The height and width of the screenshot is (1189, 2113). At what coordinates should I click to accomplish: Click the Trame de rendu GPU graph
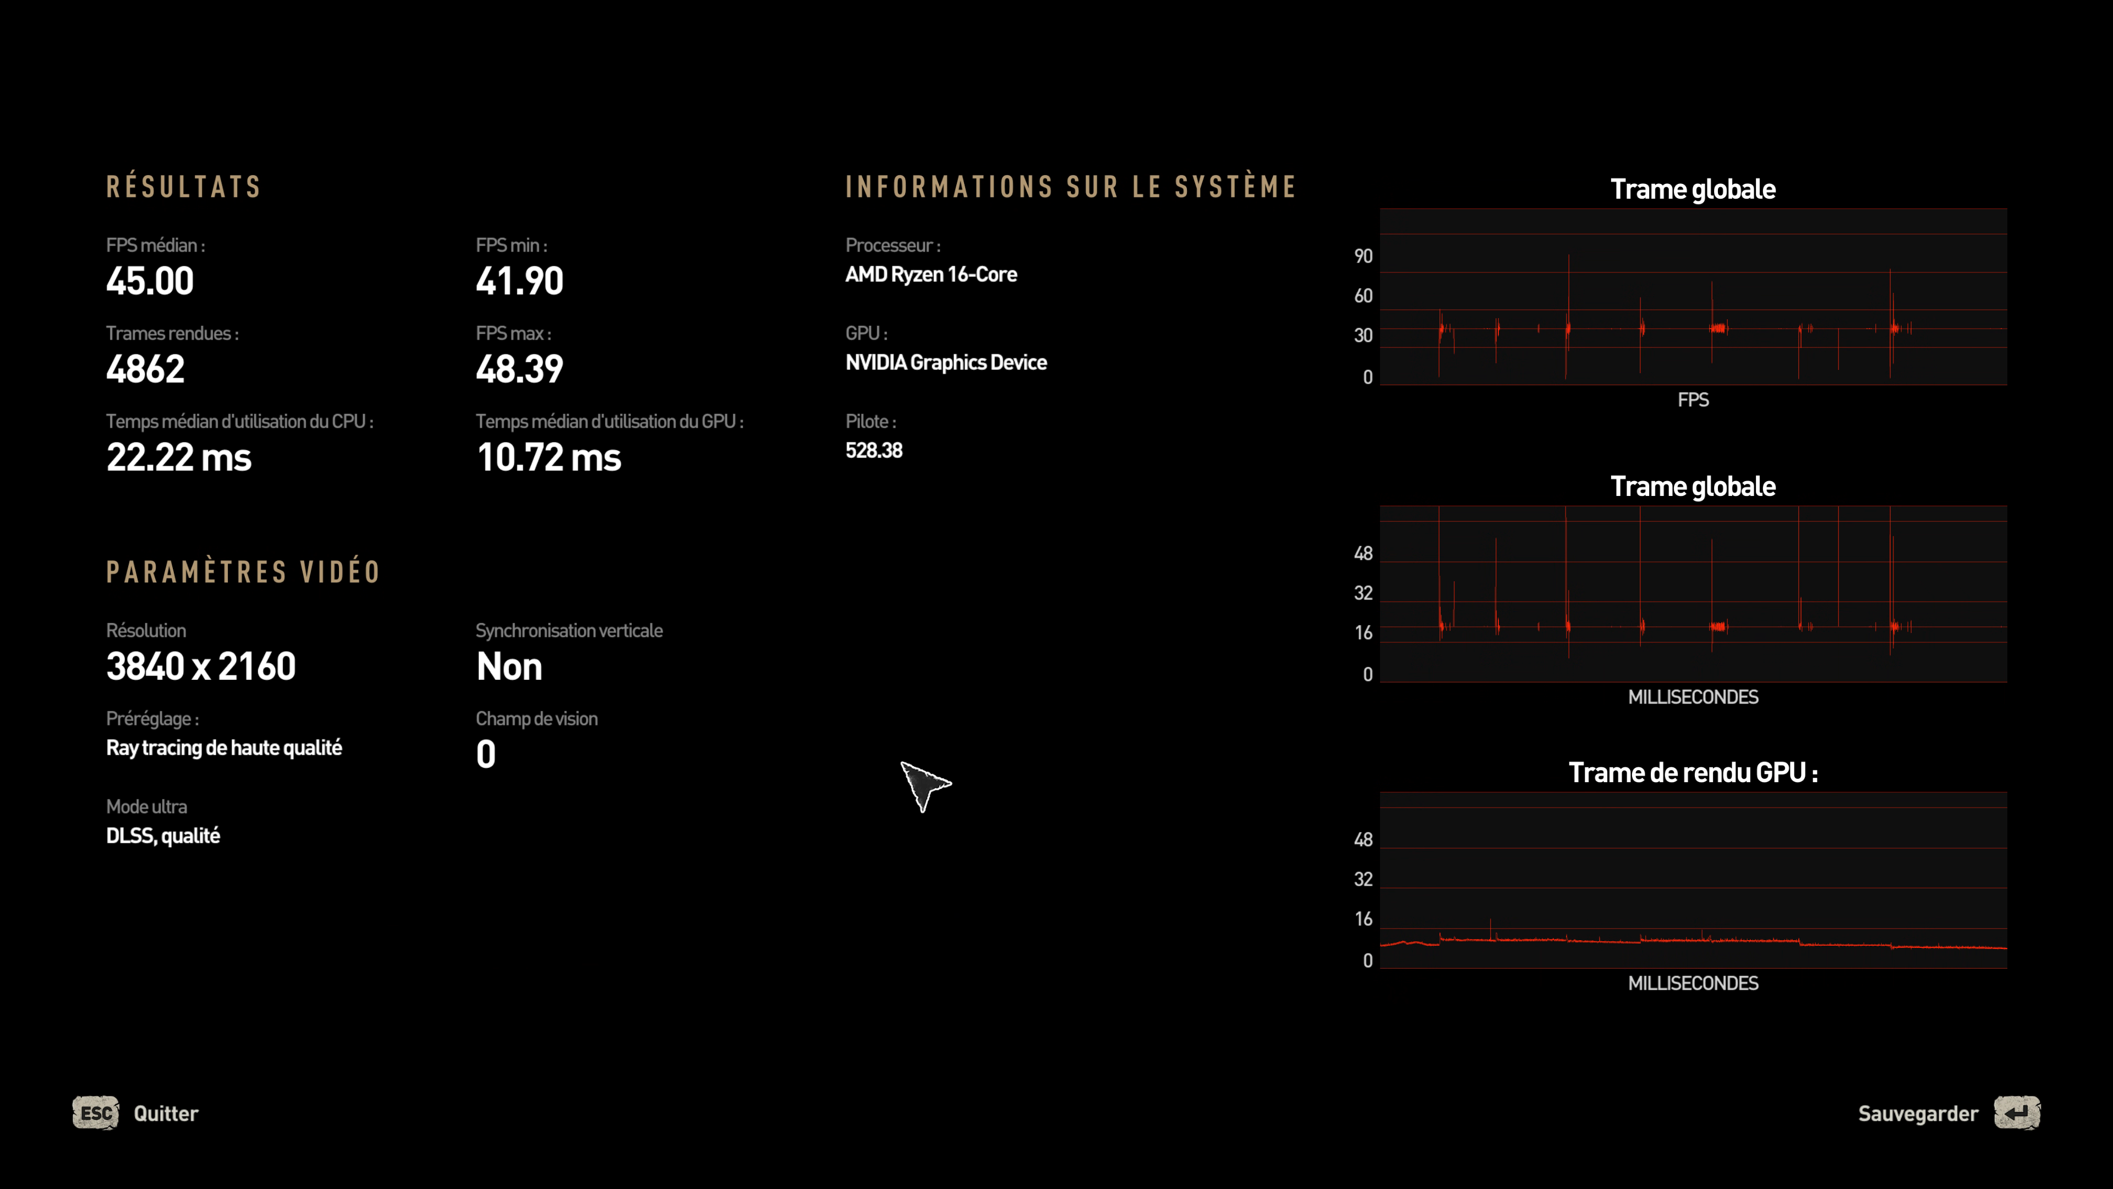pos(1692,880)
